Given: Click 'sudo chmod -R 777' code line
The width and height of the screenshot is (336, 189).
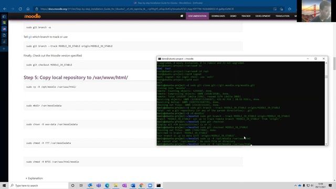Looking at the screenshot, I should point(48,143).
